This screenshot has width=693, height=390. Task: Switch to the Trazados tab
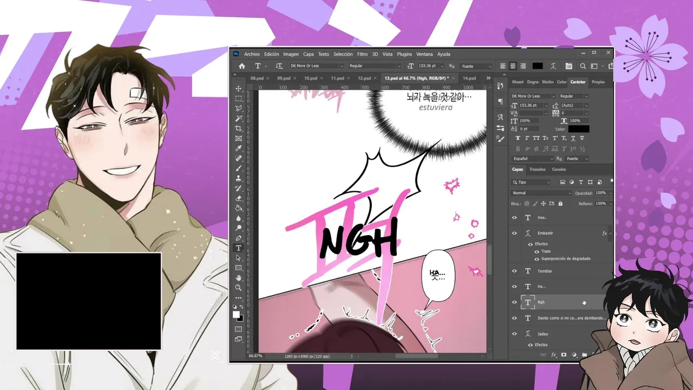[538, 170]
